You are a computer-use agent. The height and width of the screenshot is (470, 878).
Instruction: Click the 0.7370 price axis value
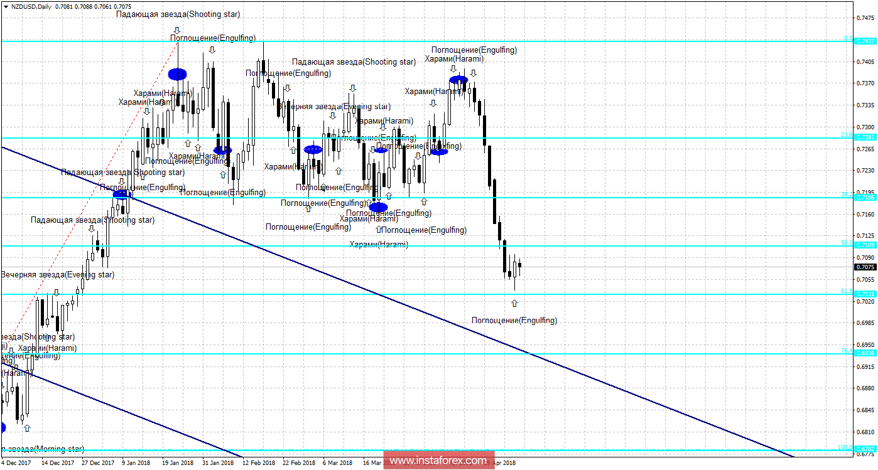865,83
